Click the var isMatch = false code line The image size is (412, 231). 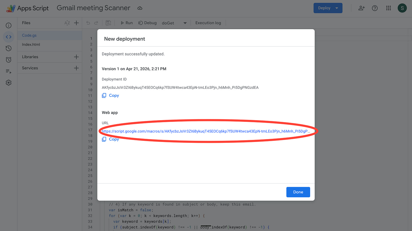[131, 210]
